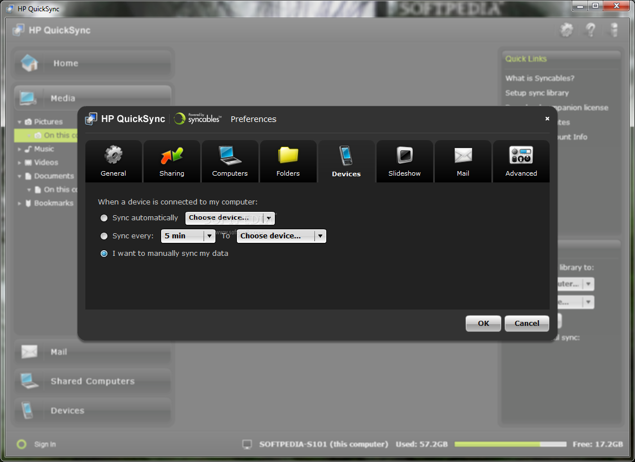Open What is Syncables? quick link
Screen dimensions: 635x462
coord(539,78)
